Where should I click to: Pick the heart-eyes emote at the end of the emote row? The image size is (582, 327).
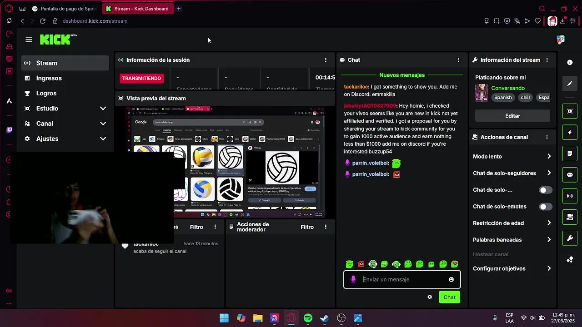coord(455,264)
